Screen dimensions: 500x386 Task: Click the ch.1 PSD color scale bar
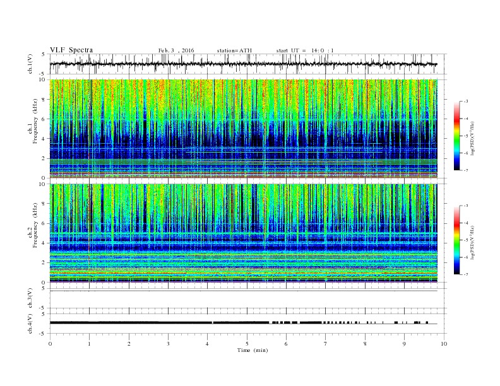[x=457, y=136]
